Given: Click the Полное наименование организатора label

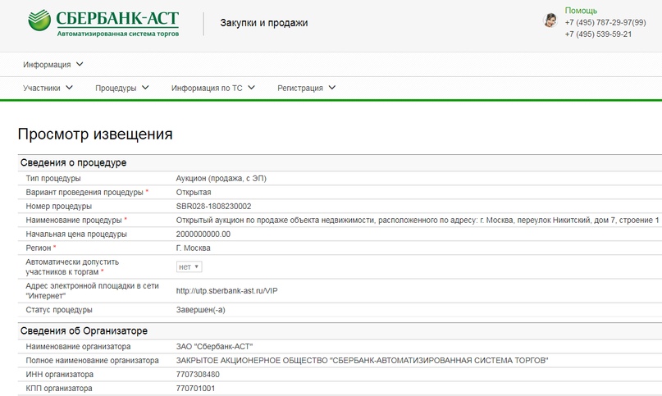Looking at the screenshot, I should tap(92, 361).
